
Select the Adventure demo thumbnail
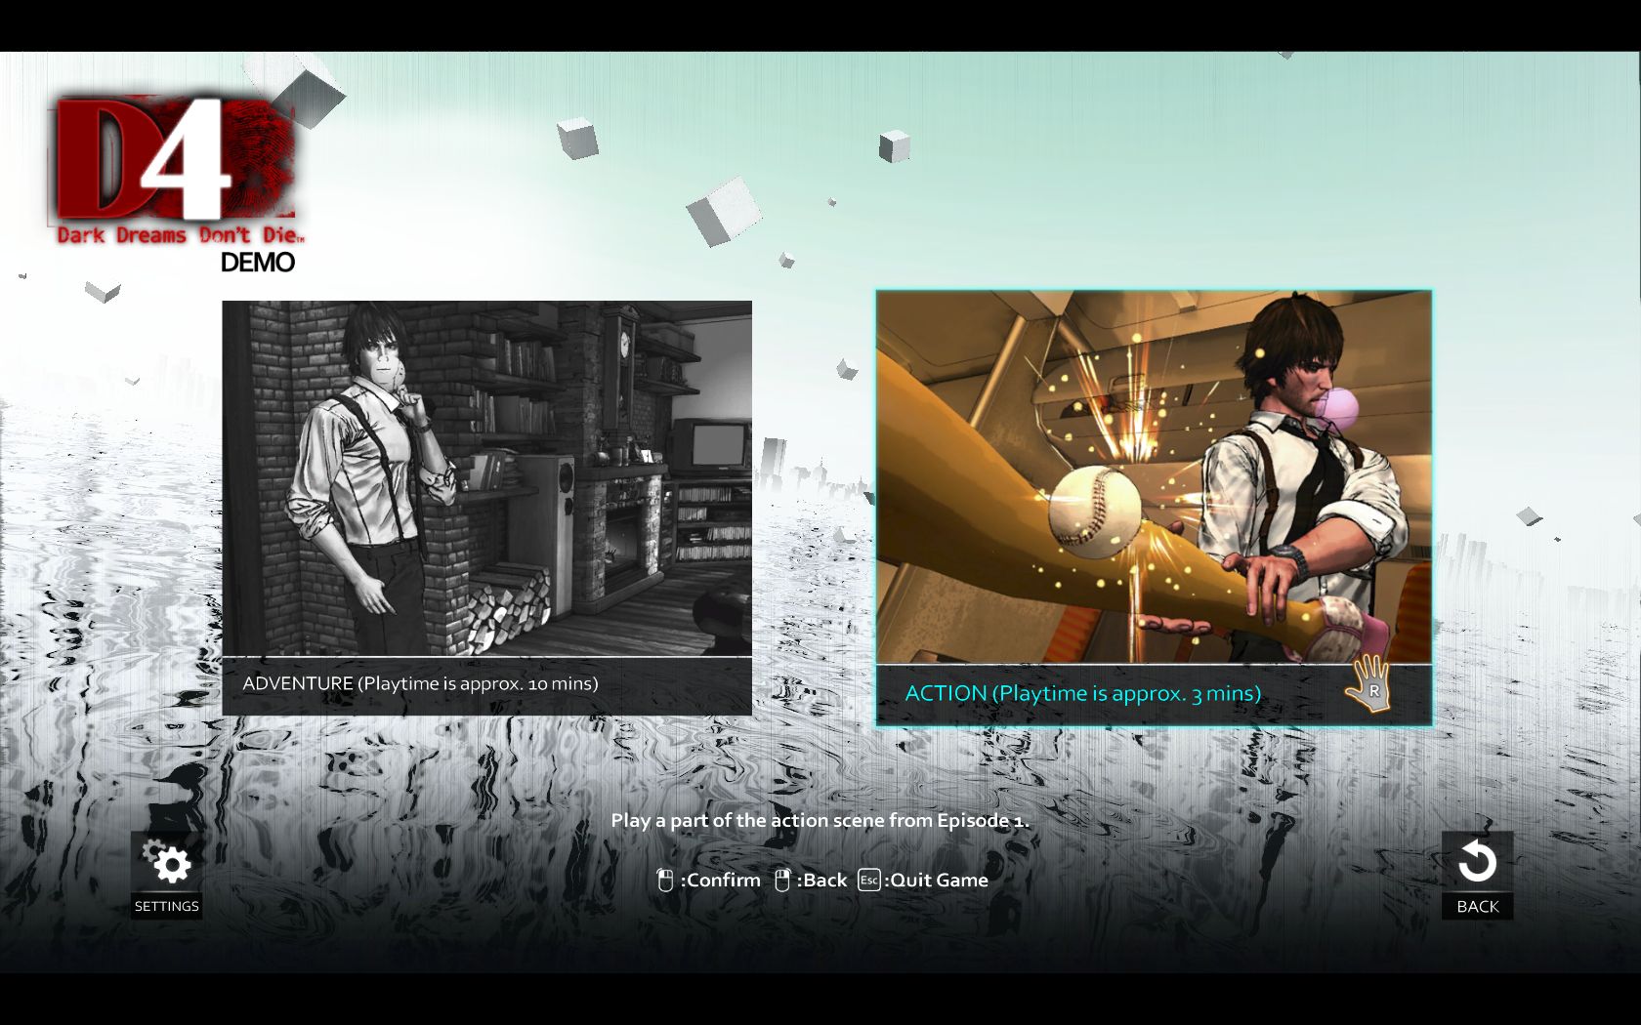(x=487, y=478)
